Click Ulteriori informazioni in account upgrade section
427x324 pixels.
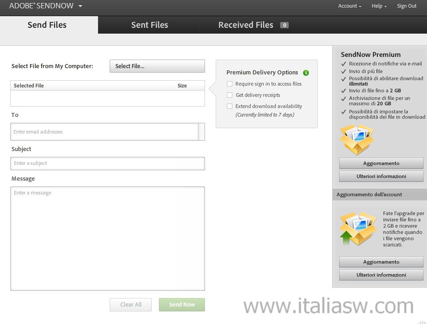click(381, 275)
